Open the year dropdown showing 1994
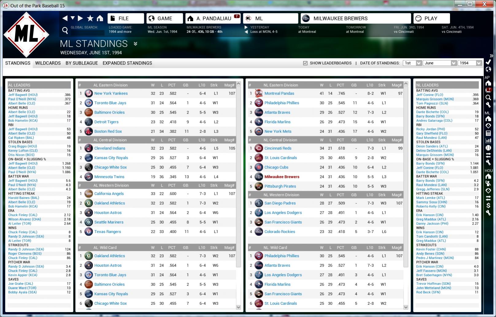The height and width of the screenshot is (317, 496). 470,63
